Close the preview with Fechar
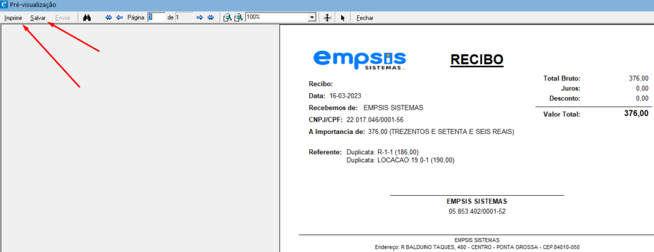The width and height of the screenshot is (654, 252). click(x=365, y=18)
